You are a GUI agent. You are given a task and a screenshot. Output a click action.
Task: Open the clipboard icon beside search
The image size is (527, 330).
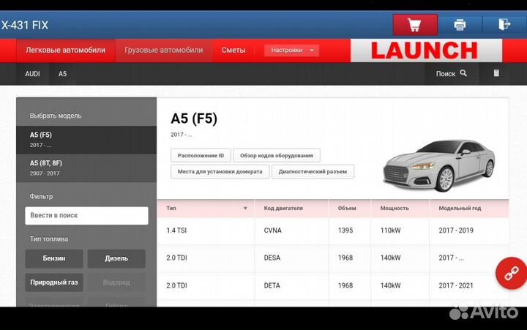tap(496, 73)
